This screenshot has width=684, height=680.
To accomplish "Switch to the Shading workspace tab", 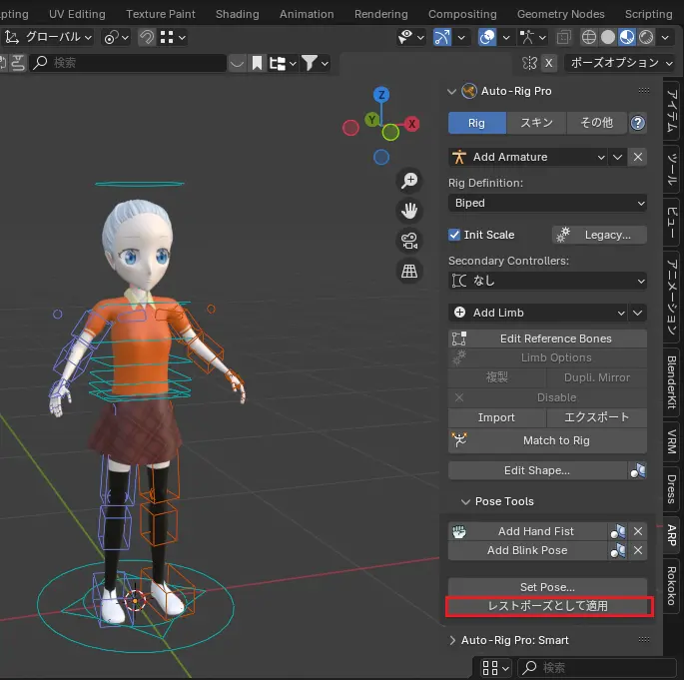I will [x=238, y=14].
